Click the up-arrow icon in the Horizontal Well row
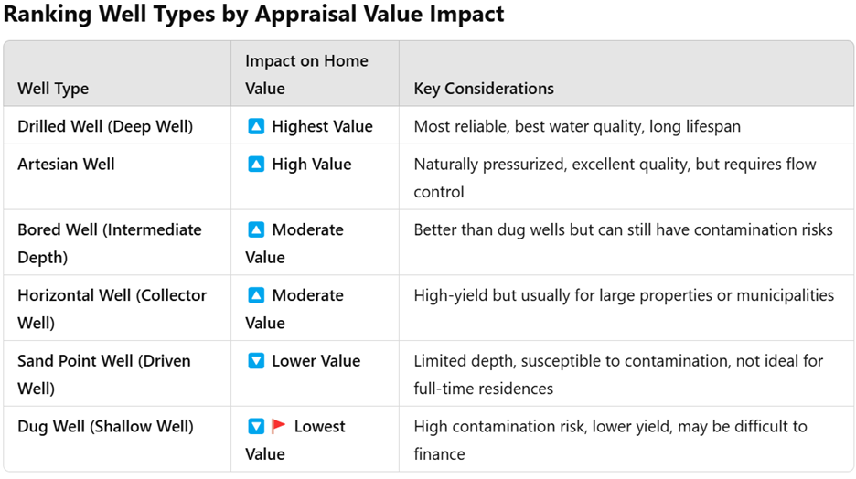This screenshot has width=856, height=479. tap(256, 295)
